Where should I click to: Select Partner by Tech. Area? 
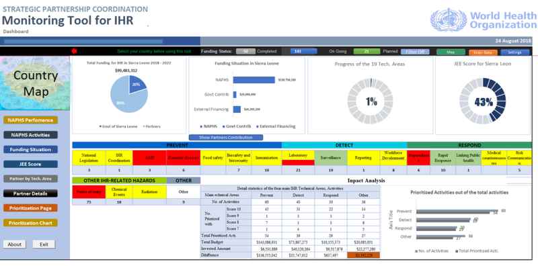coord(30,179)
